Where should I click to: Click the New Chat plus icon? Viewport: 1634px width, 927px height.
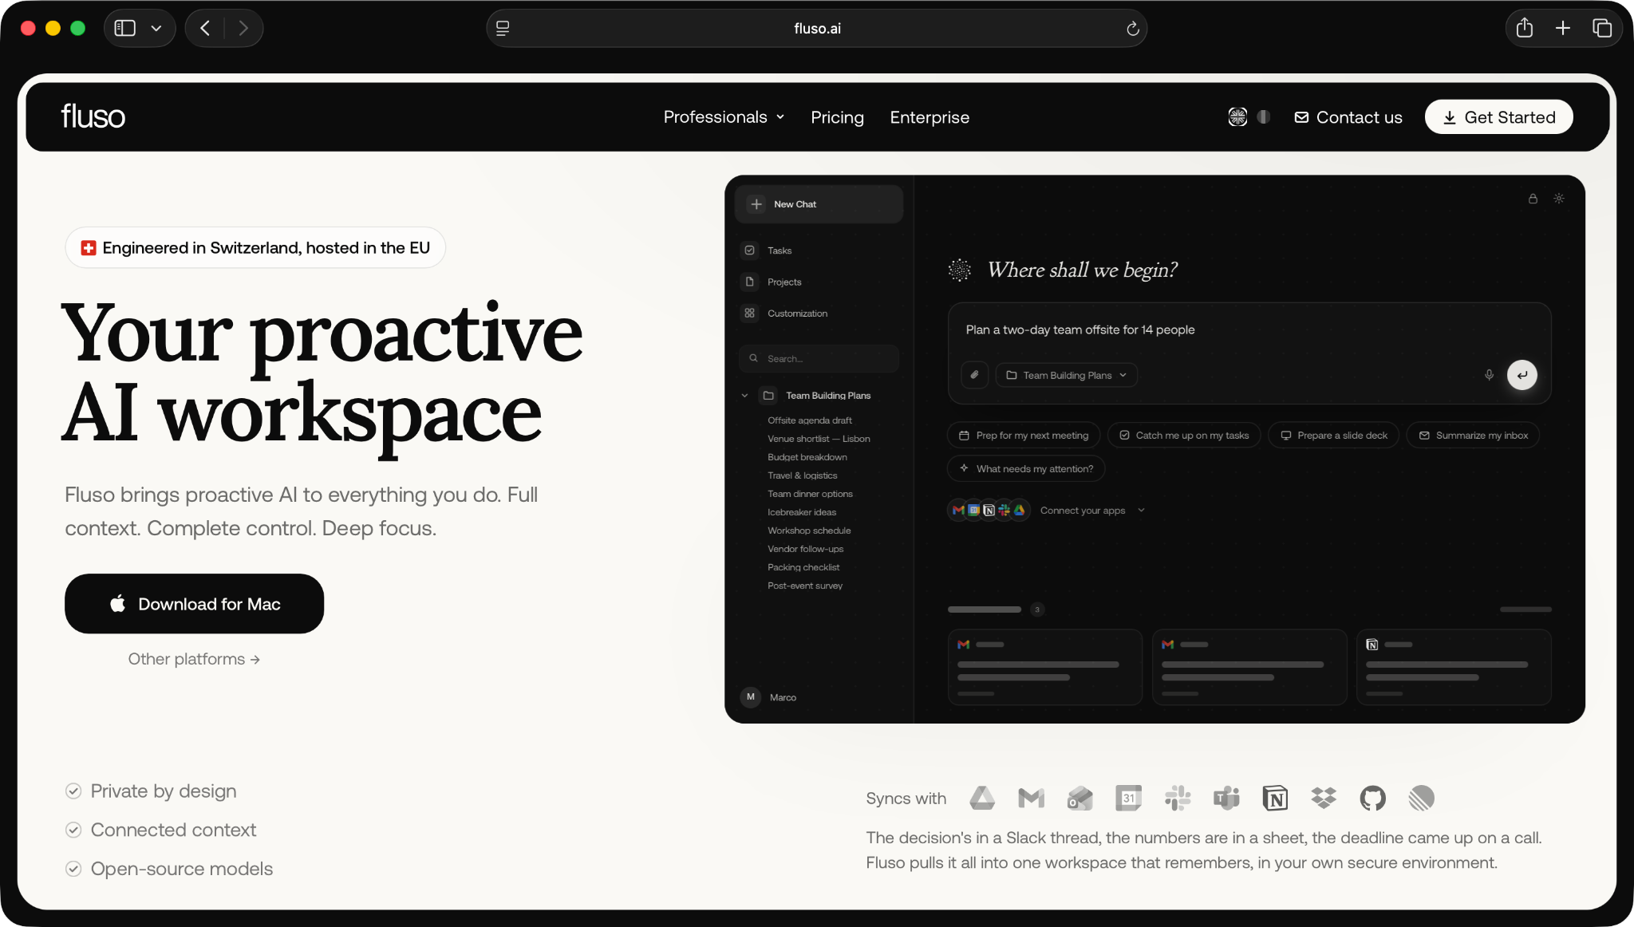point(756,204)
